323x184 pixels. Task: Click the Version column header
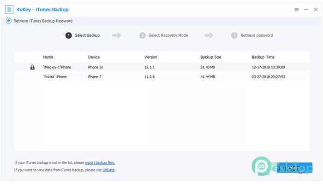pyautogui.click(x=150, y=57)
